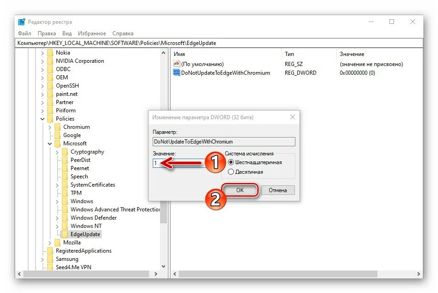Click the Partner folder icon

coord(50,102)
